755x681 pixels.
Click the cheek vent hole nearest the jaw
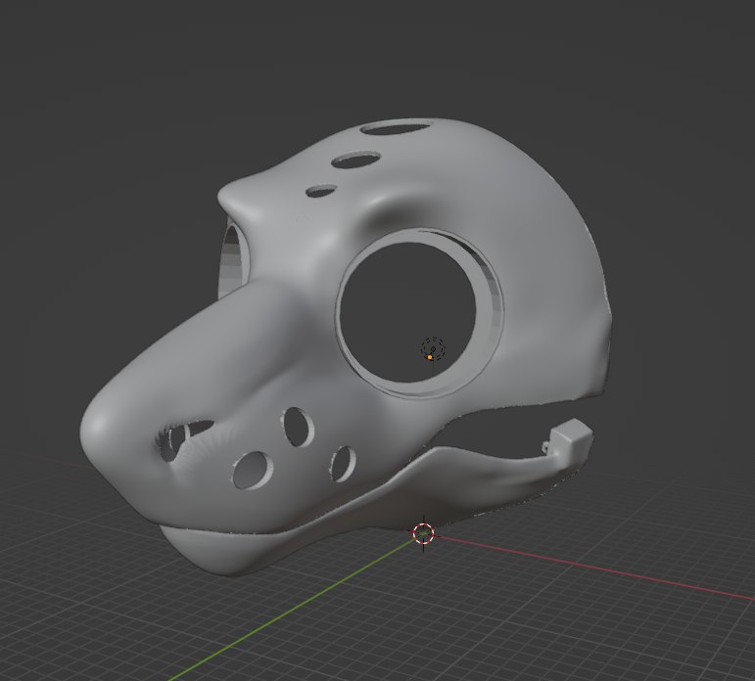(x=342, y=463)
